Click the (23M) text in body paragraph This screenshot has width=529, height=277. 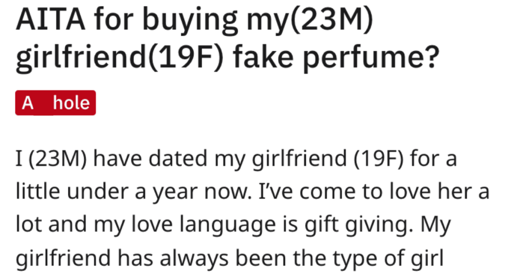[x=57, y=159]
